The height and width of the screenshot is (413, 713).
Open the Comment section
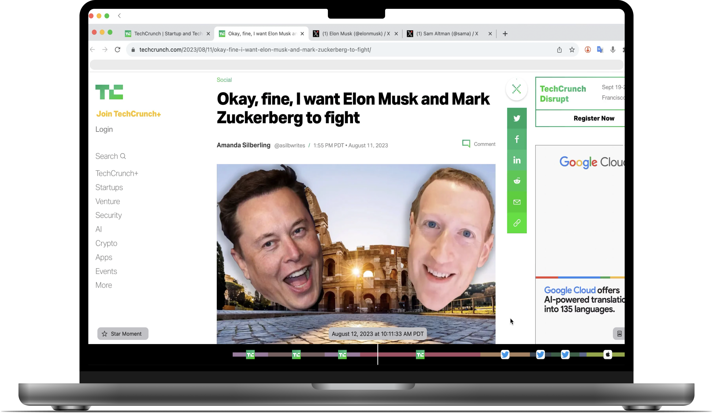[479, 144]
